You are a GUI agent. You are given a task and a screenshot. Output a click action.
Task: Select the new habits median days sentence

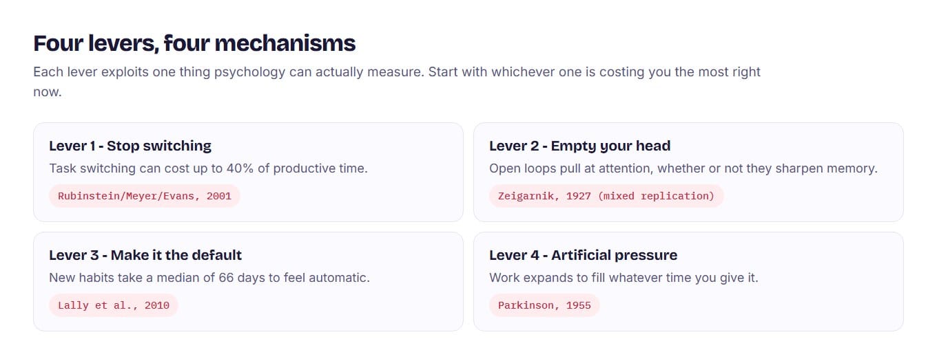click(209, 278)
